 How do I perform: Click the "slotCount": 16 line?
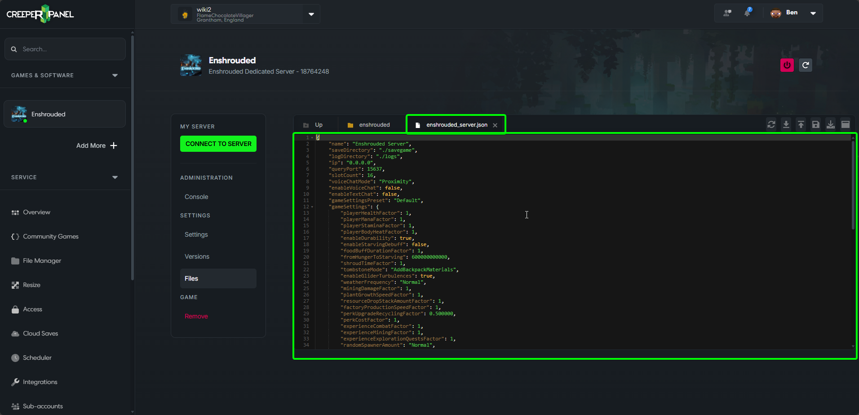coord(352,176)
